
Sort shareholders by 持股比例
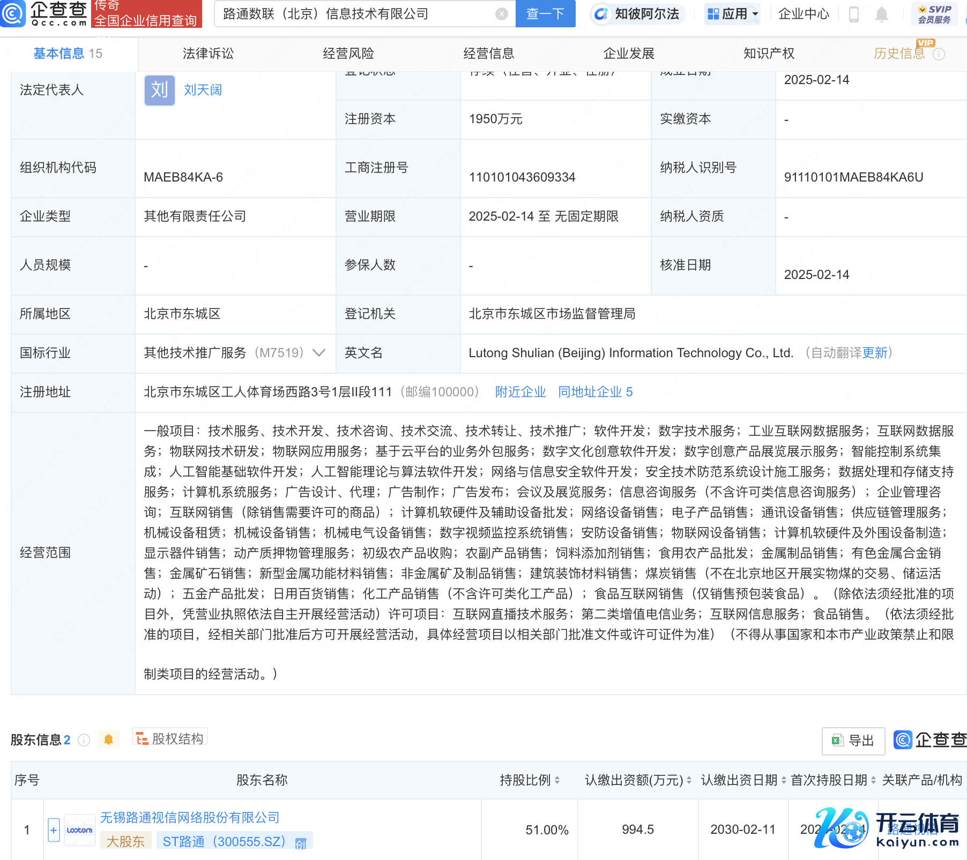pos(557,780)
